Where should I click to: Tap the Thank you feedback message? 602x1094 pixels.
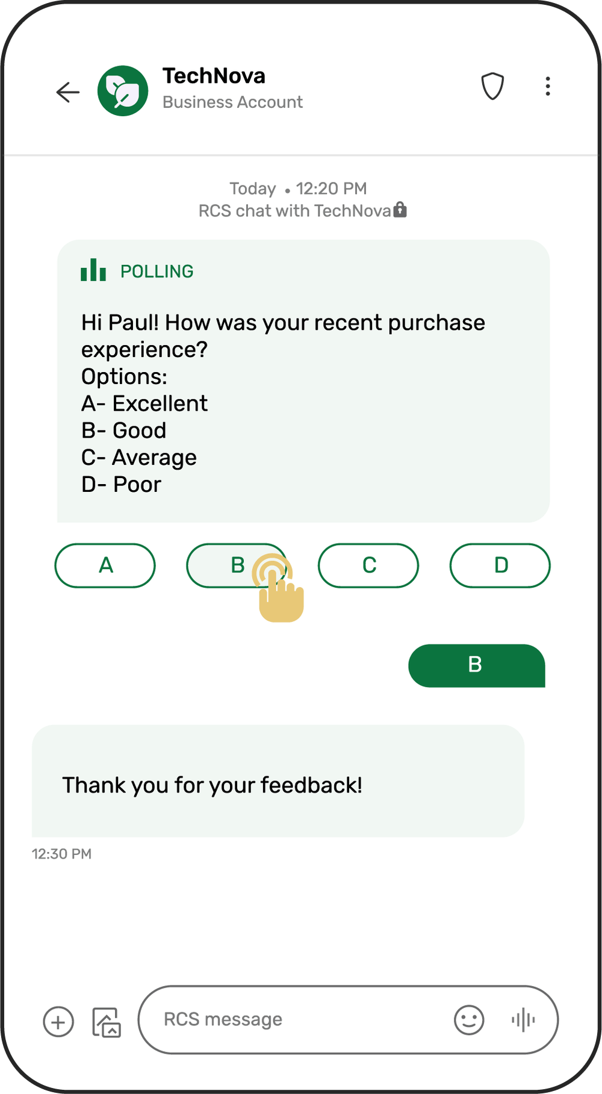pyautogui.click(x=278, y=781)
